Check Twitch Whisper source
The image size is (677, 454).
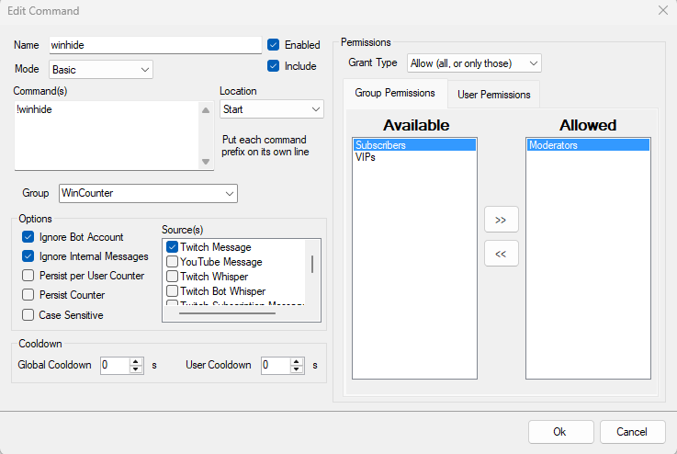[x=172, y=276]
